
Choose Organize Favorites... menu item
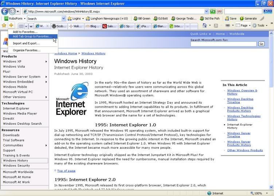[33, 50]
